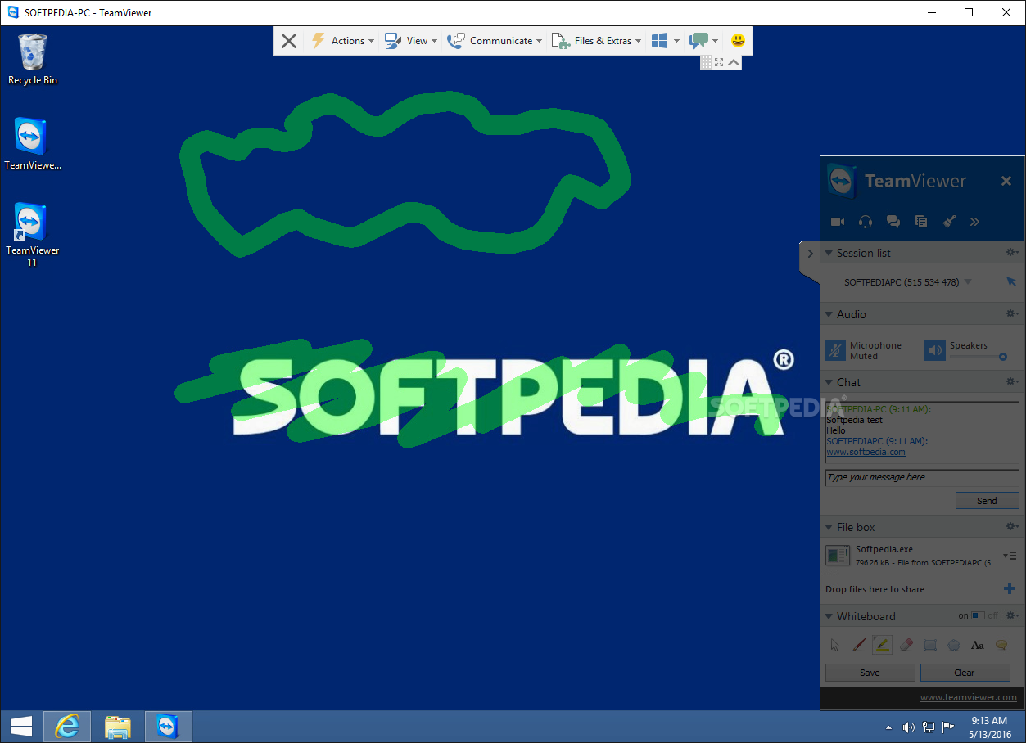Click the smiley feedback icon

pyautogui.click(x=738, y=40)
